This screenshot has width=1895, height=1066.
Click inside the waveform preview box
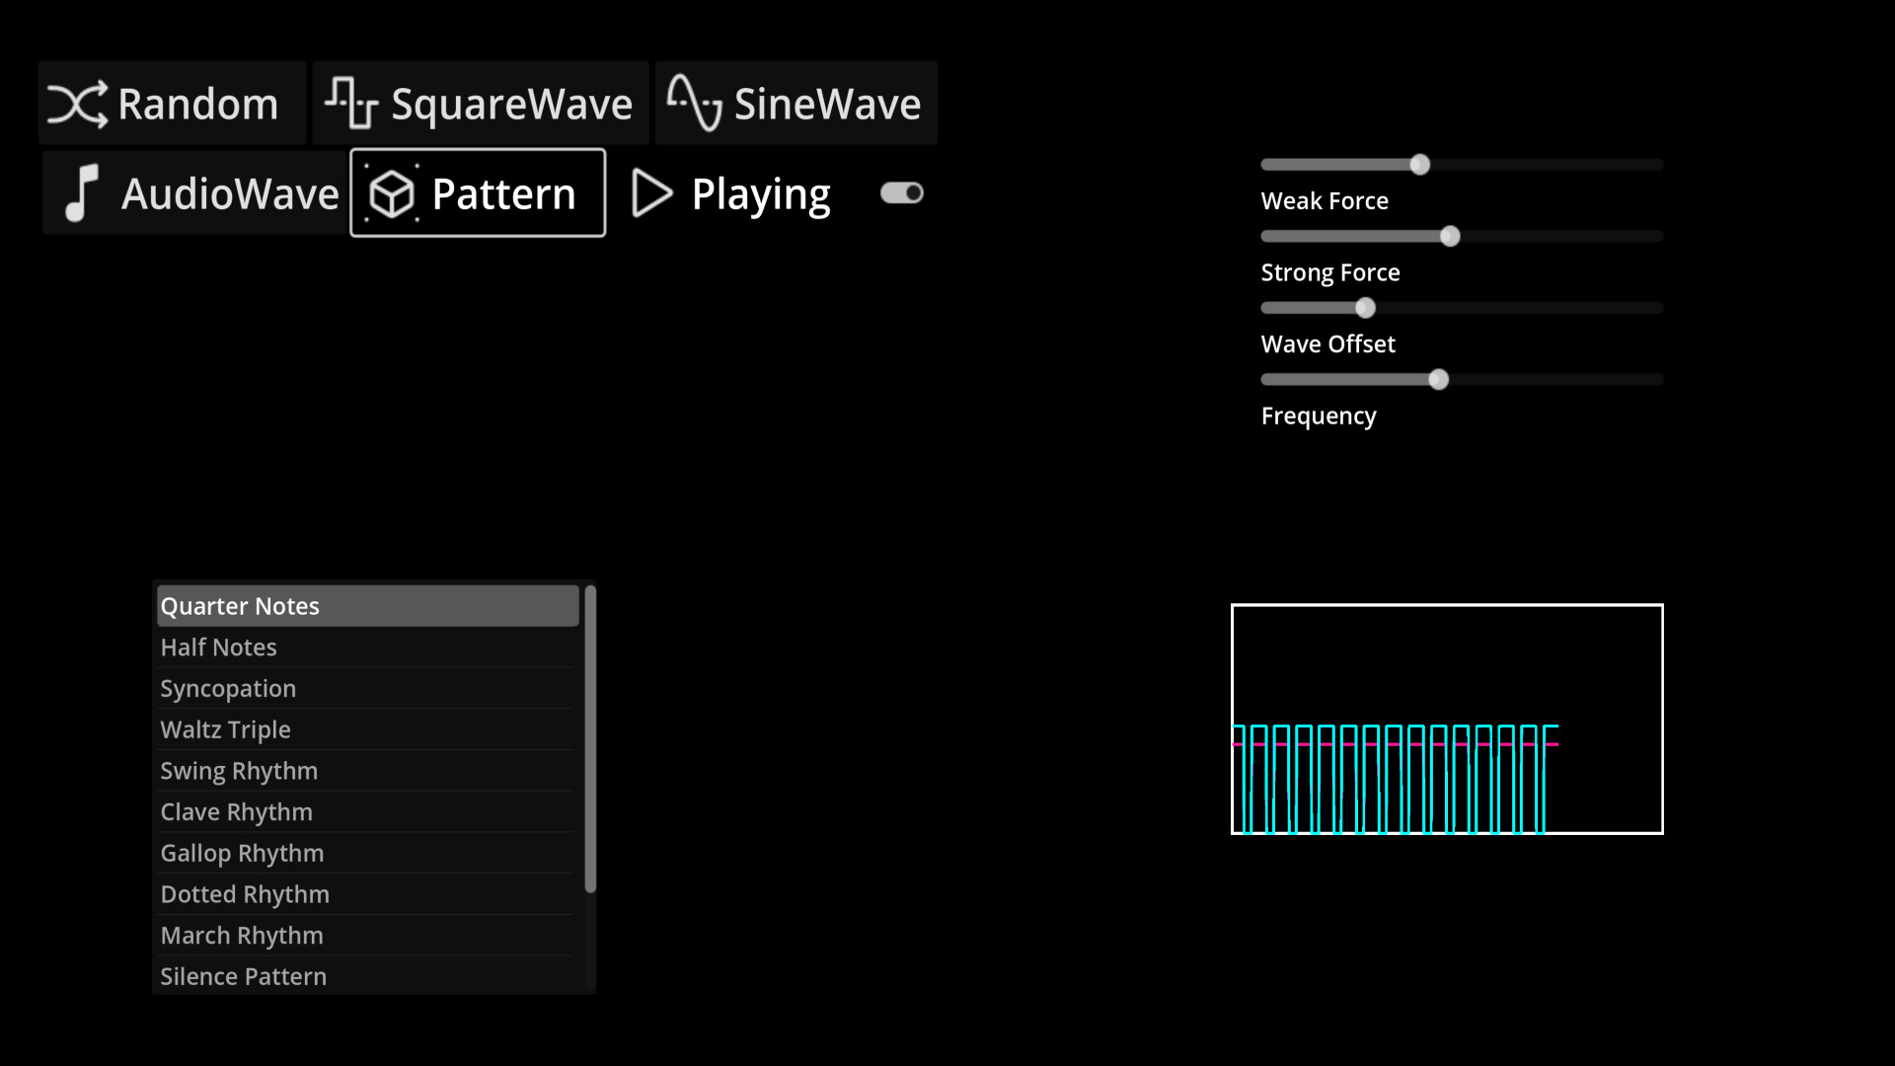(1446, 718)
